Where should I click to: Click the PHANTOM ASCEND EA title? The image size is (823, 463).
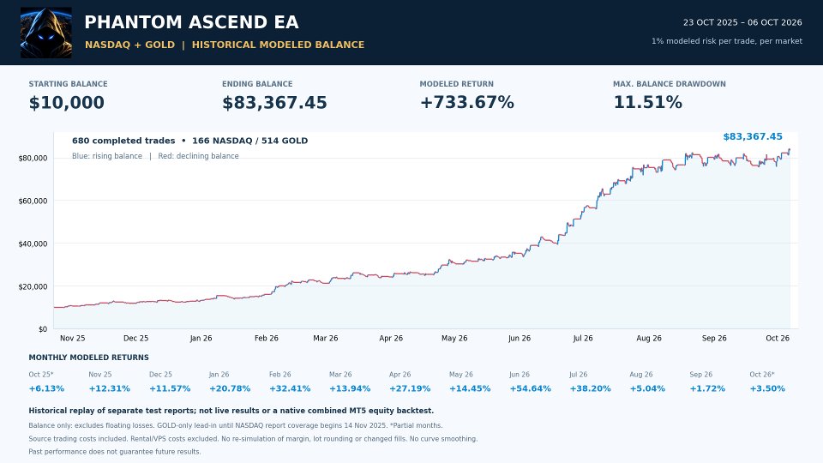(191, 22)
